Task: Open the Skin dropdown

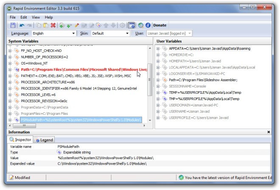Action: coord(110,33)
